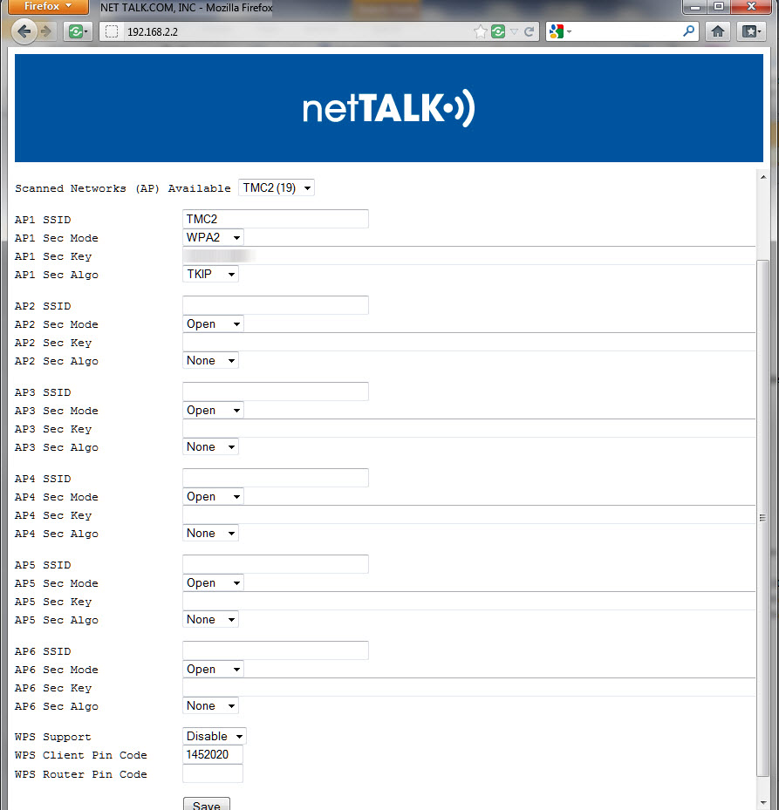
Task: Open AP1 Sec Algo dropdown showing TKIP
Action: pos(210,274)
